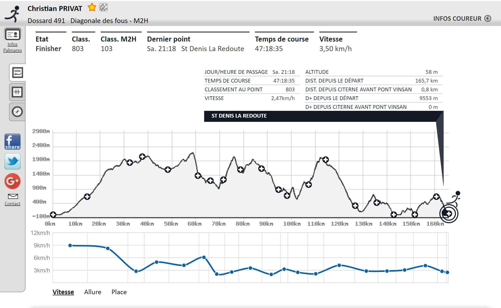Select the table grid view icon
This screenshot has height=308, width=501.
coord(17,92)
